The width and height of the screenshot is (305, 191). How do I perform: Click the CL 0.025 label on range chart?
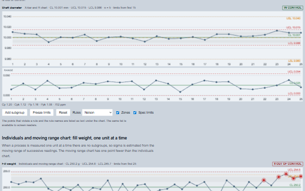tap(295, 83)
